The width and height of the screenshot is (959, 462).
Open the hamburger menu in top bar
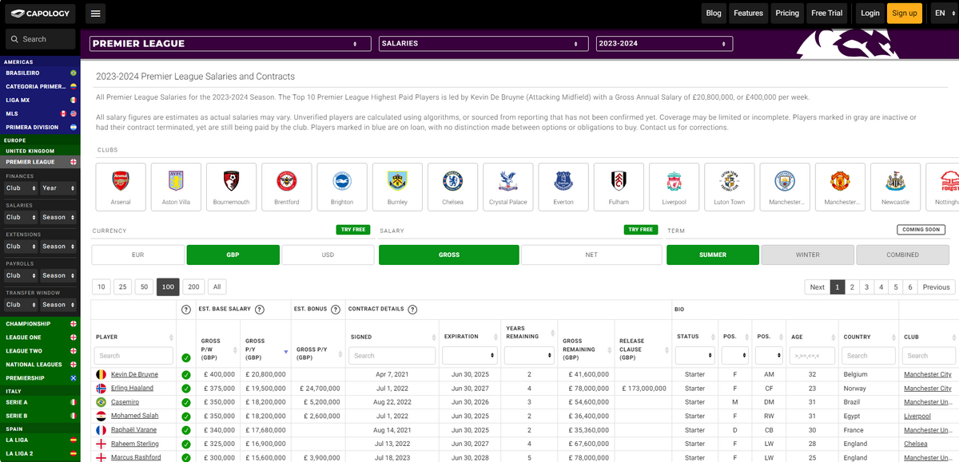click(95, 14)
